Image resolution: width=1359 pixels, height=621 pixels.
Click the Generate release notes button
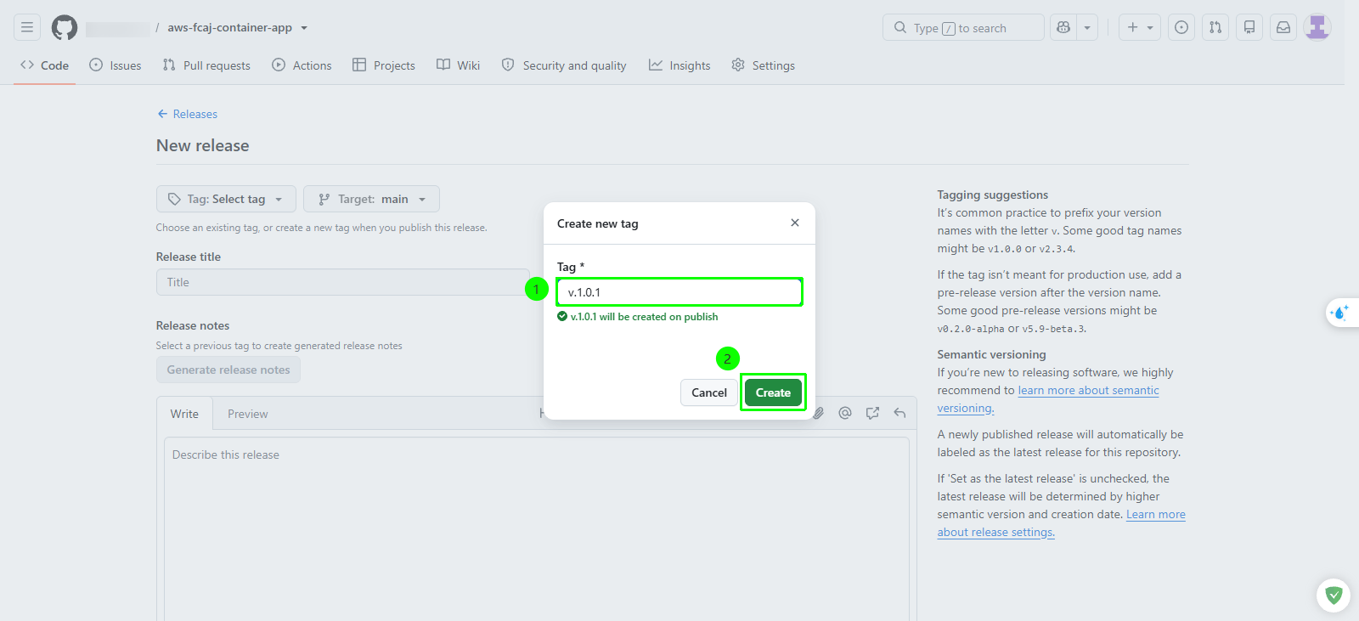click(228, 370)
